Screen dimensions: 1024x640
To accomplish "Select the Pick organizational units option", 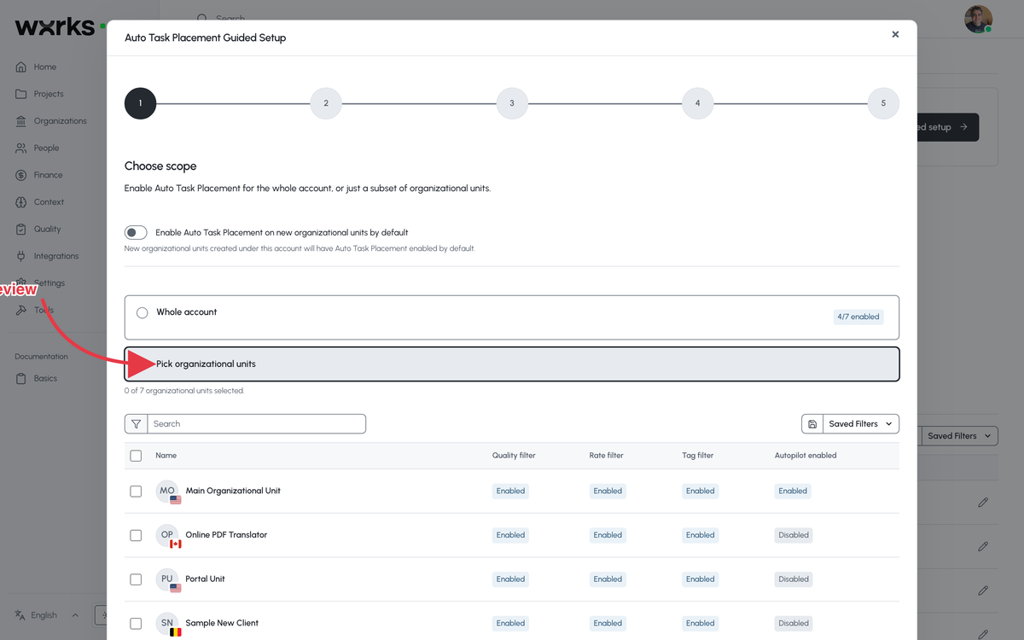I will pos(512,364).
